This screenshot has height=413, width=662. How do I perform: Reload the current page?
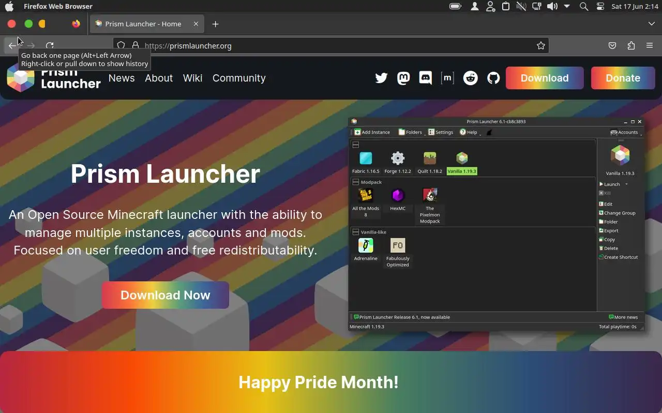[50, 45]
